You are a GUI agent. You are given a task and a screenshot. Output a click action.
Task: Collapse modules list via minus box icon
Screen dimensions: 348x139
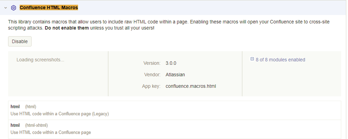coord(252,59)
